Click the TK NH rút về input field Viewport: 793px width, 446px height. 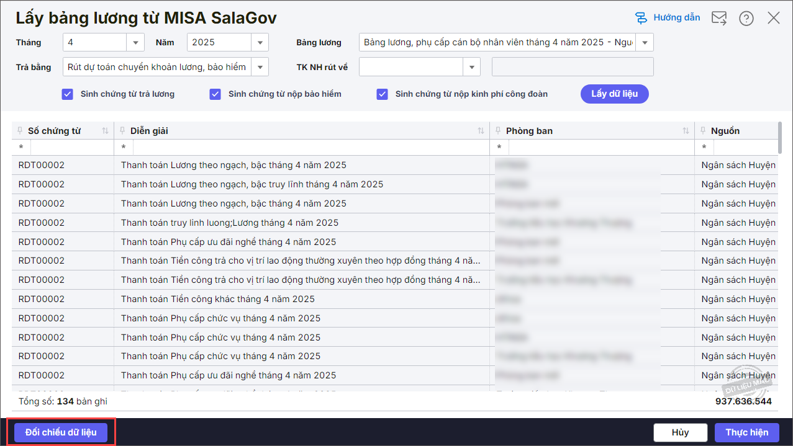(411, 67)
